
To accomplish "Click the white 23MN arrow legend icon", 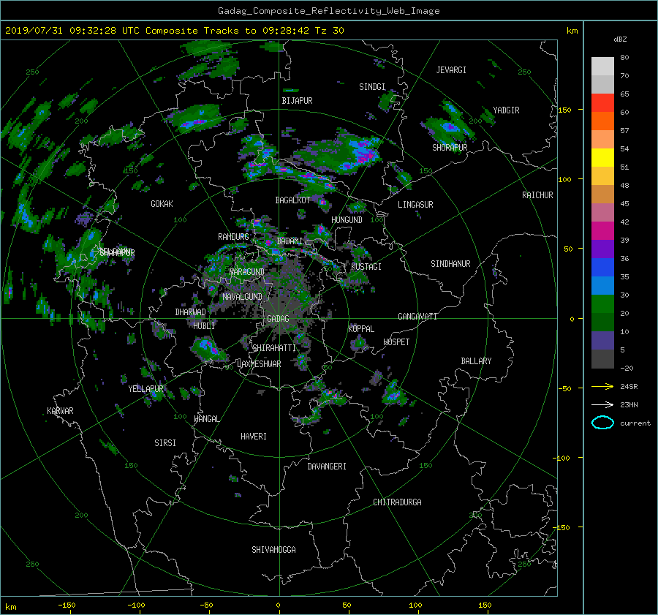I will point(602,404).
